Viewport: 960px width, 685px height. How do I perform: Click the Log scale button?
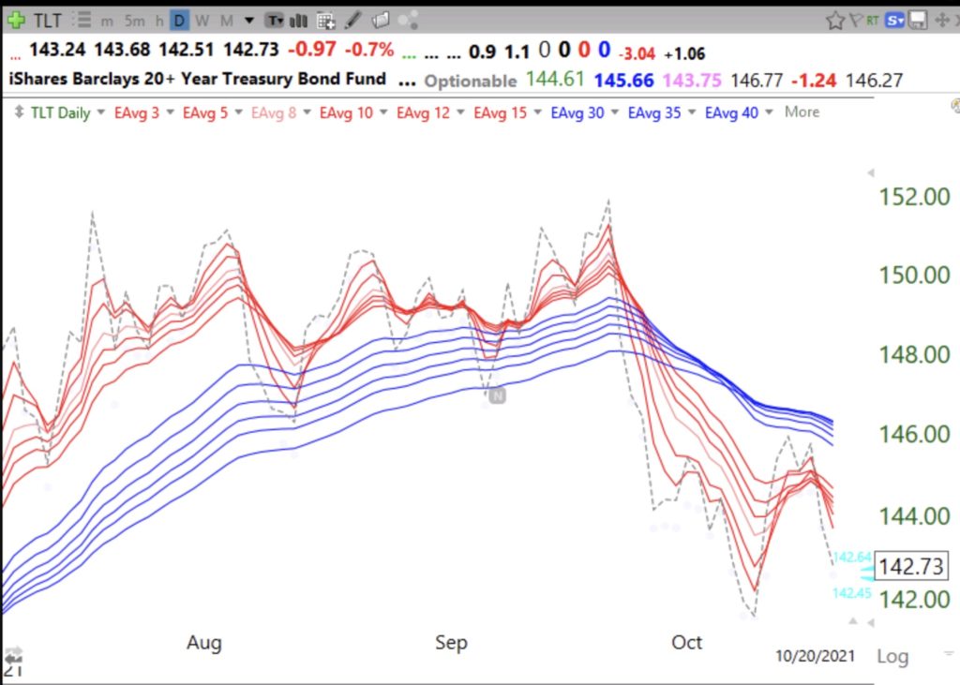(x=892, y=656)
